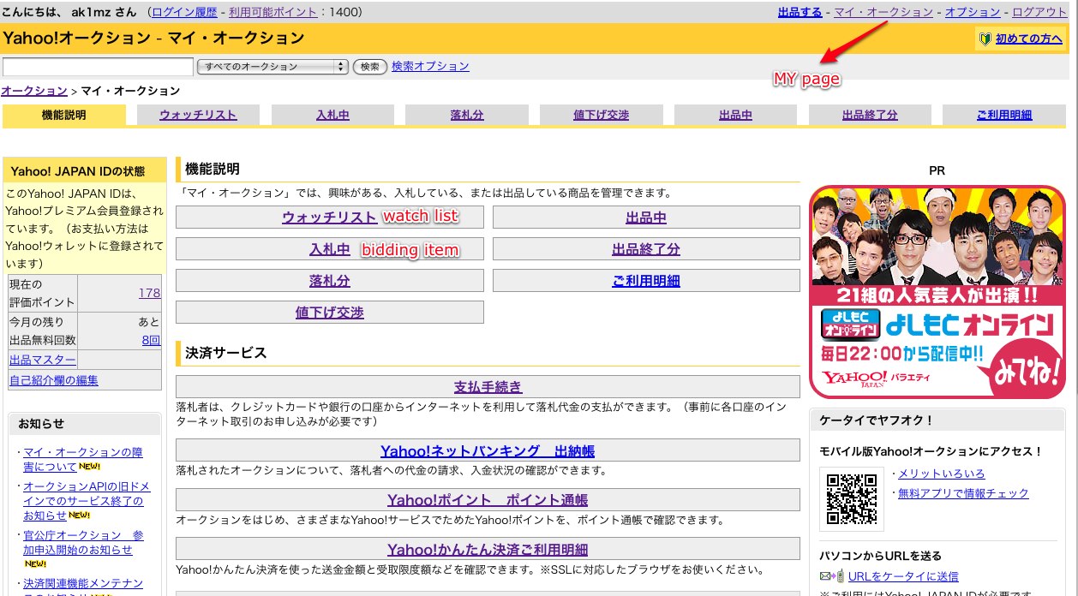
Task: Open オプション link in top navigation
Action: [973, 12]
